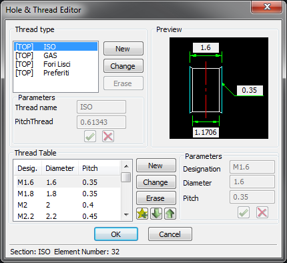The height and width of the screenshot is (263, 287).
Task: Confirm thread table parameters with green checkmark
Action: click(x=244, y=212)
